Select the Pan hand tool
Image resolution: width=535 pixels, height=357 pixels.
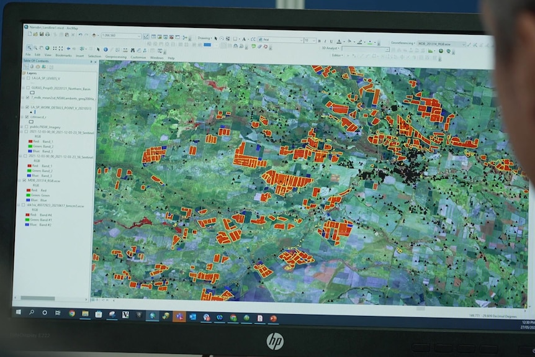(x=42, y=48)
